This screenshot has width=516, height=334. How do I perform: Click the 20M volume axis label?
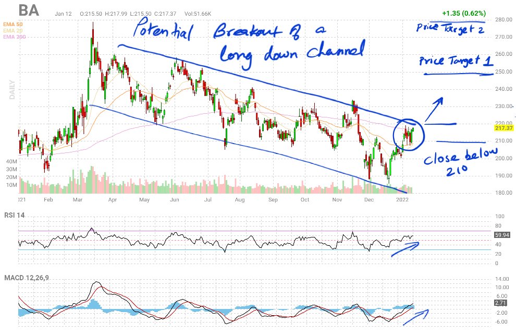[x=11, y=177]
